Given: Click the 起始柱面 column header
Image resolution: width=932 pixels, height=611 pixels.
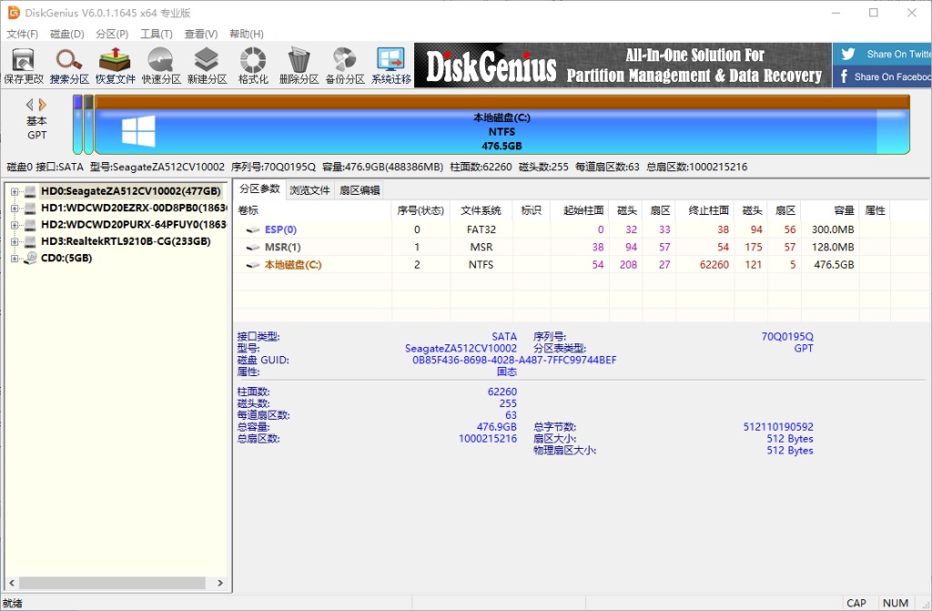Looking at the screenshot, I should [x=580, y=210].
